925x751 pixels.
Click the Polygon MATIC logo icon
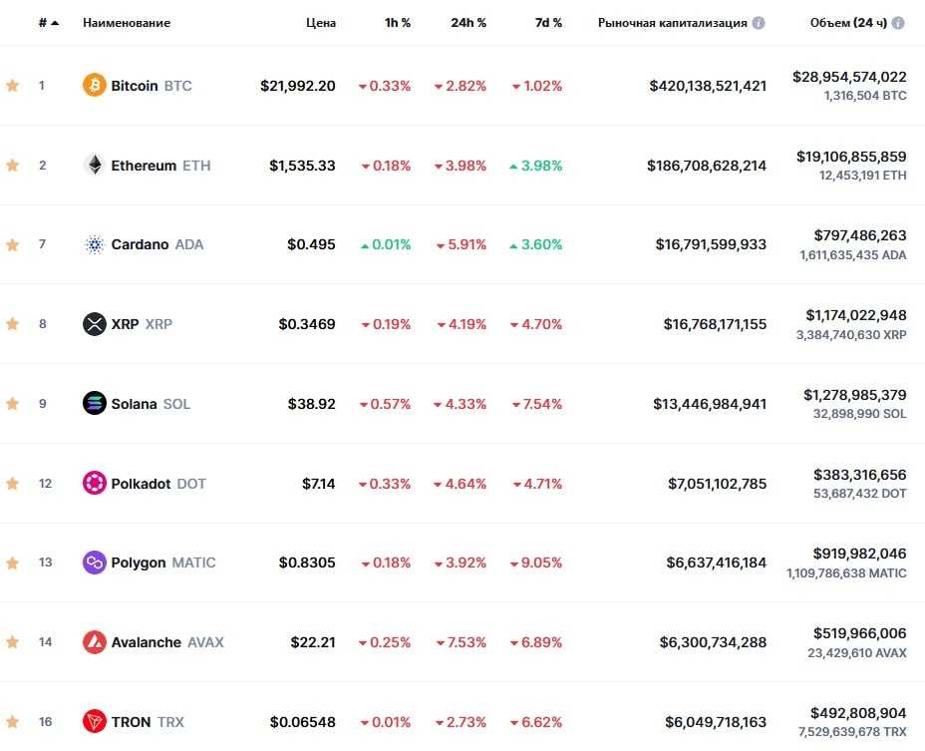pos(95,563)
